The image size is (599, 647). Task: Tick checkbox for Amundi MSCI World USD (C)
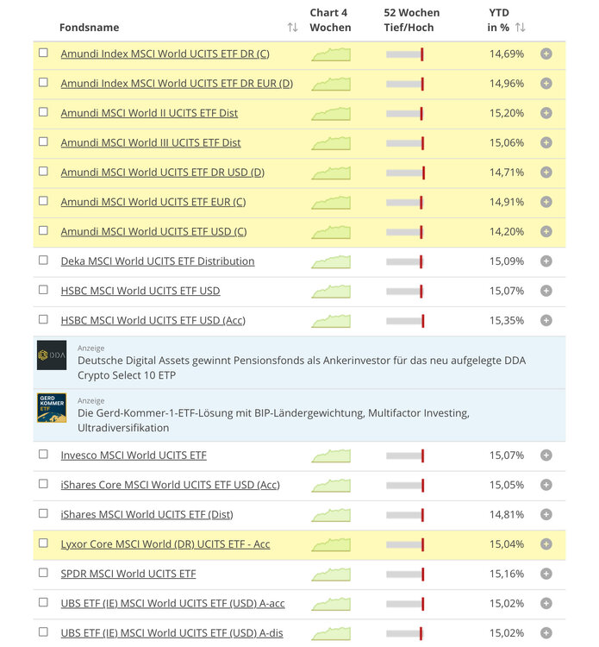click(43, 230)
